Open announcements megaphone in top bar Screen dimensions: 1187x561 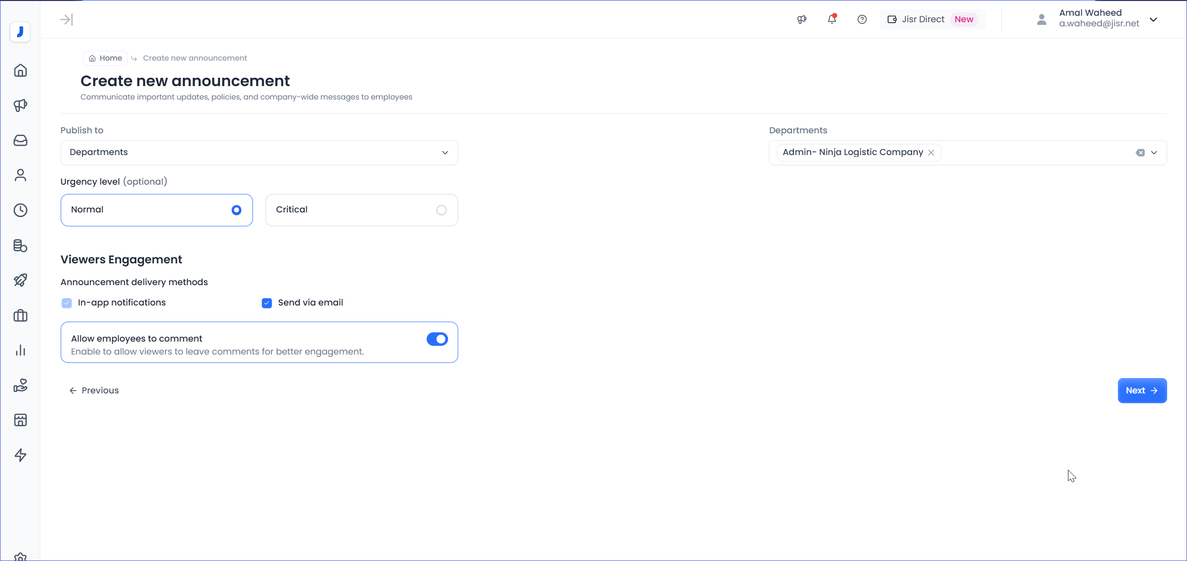(x=802, y=19)
